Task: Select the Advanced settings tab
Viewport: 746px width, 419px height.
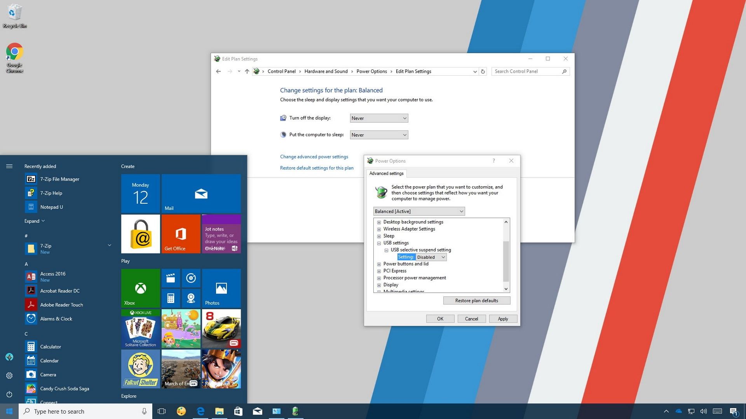Action: (386, 173)
